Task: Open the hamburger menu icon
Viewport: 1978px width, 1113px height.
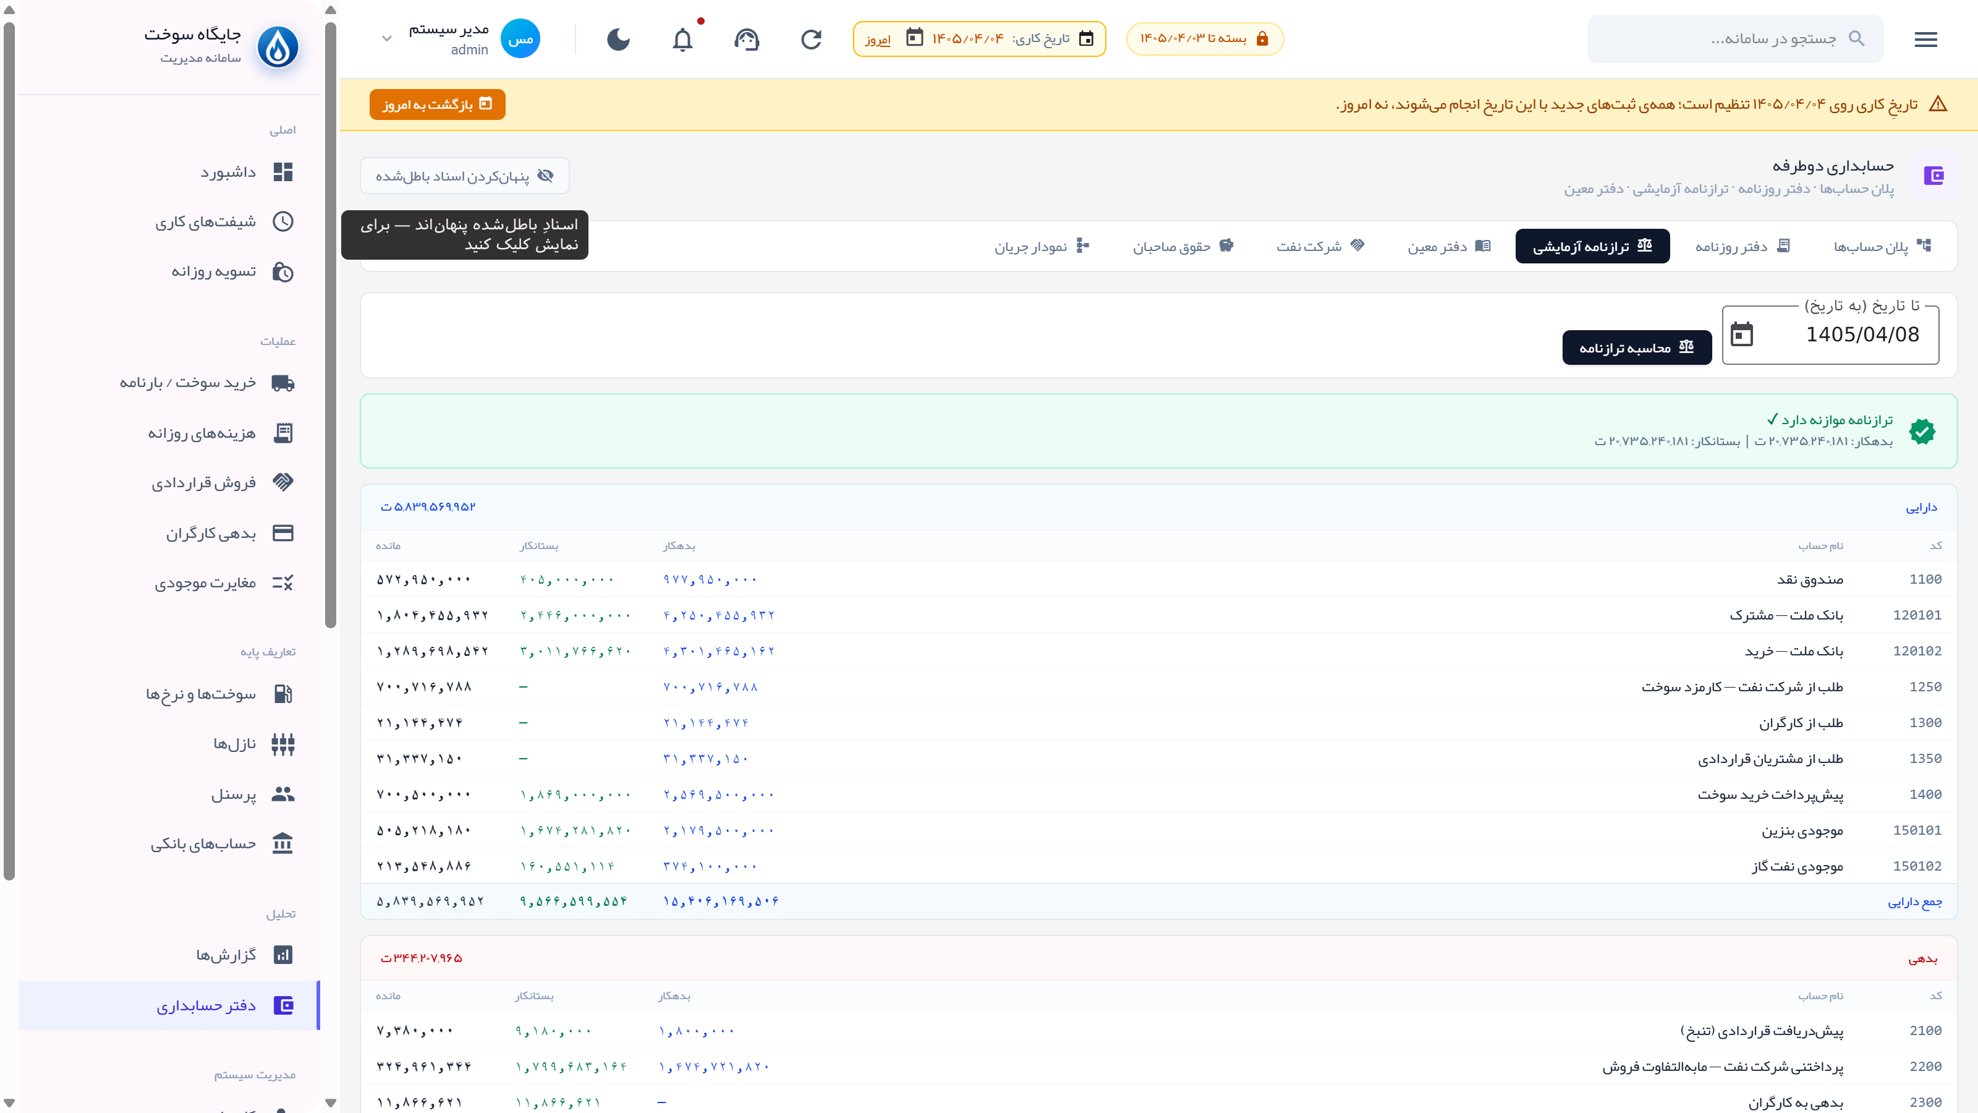Action: point(1925,39)
